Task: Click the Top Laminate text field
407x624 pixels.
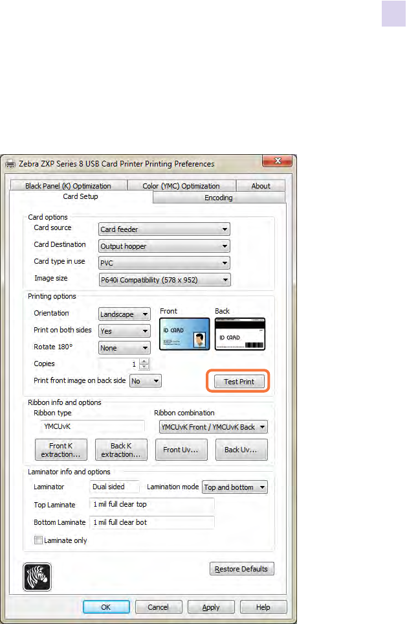Action: [x=152, y=504]
